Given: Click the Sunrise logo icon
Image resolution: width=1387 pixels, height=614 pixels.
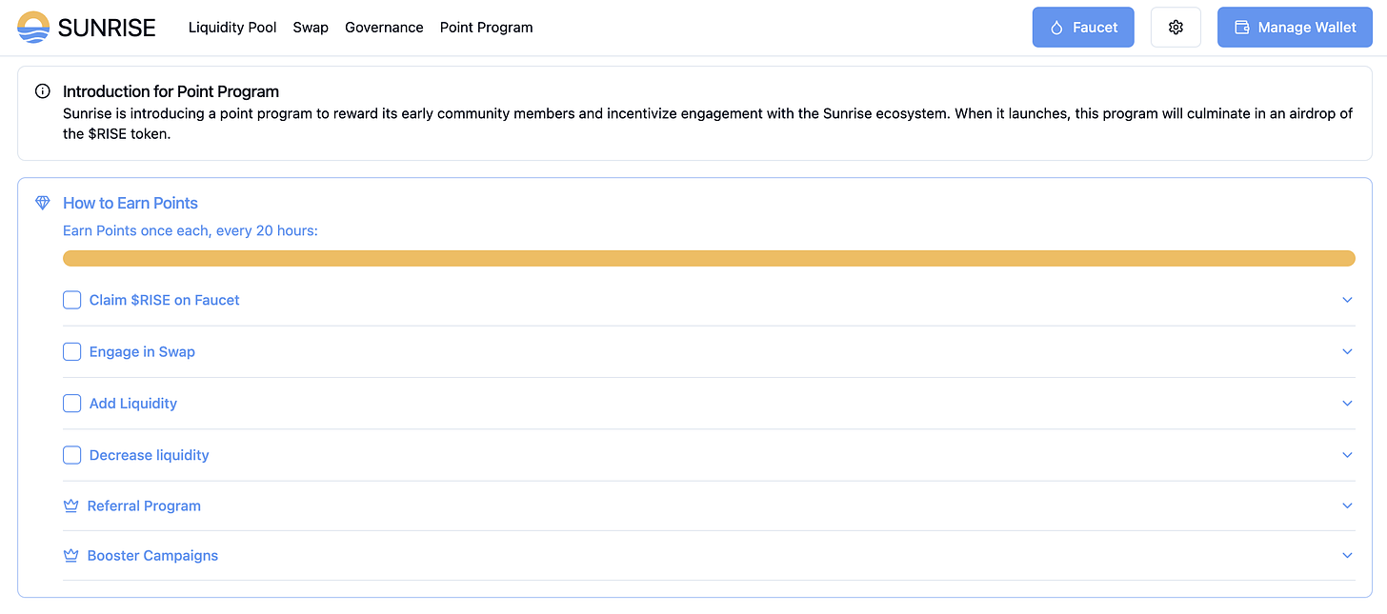Looking at the screenshot, I should pos(33,28).
